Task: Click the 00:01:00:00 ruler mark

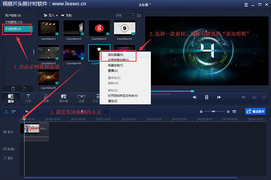Action: click(x=78, y=119)
